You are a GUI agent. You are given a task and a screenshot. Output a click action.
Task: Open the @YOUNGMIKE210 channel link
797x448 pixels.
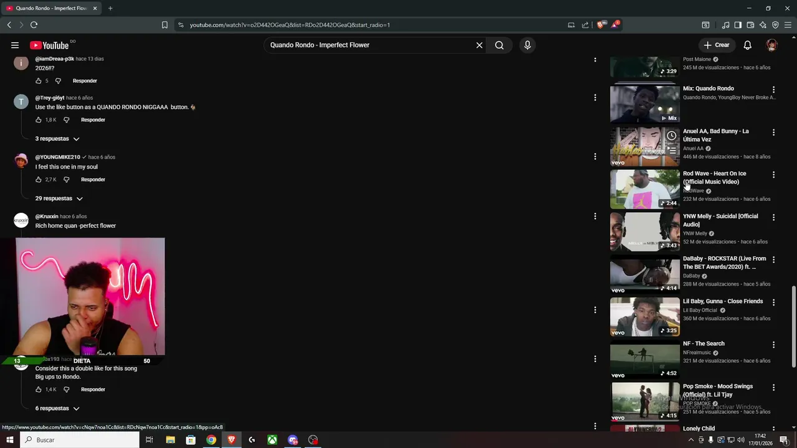(x=58, y=157)
